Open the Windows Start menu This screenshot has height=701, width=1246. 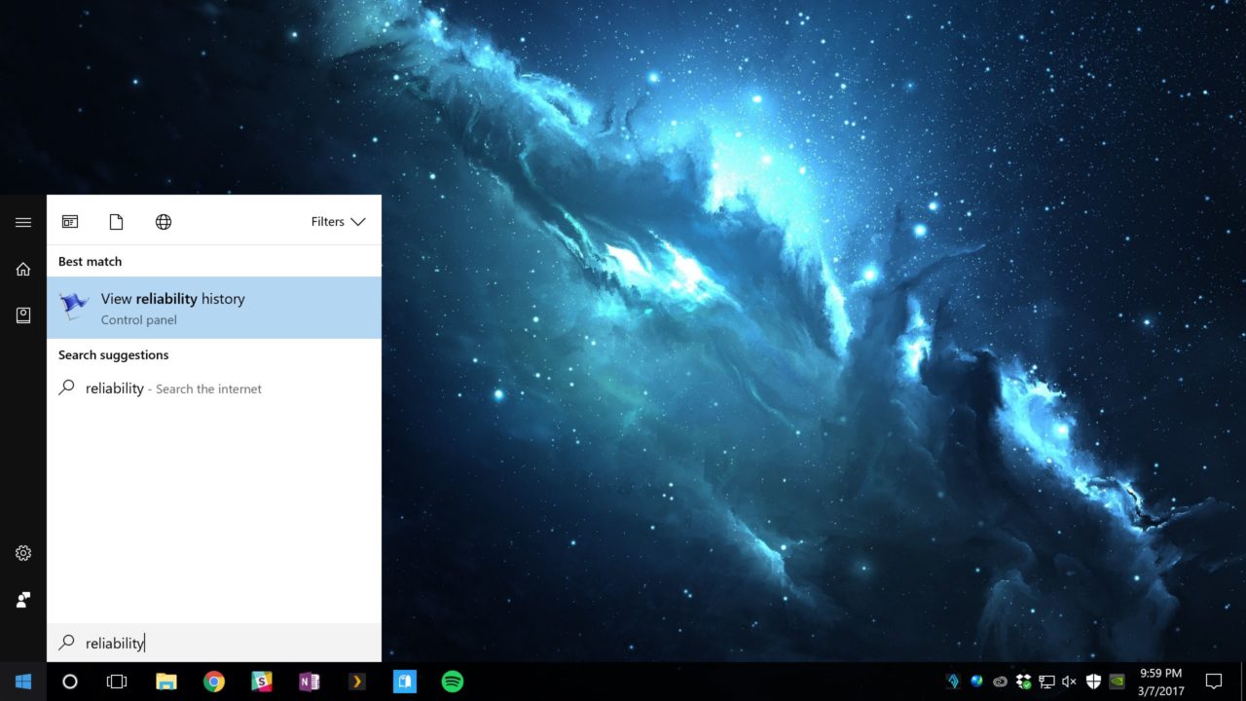click(x=23, y=682)
